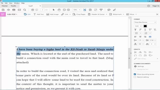Open the Edit menu

6,3
